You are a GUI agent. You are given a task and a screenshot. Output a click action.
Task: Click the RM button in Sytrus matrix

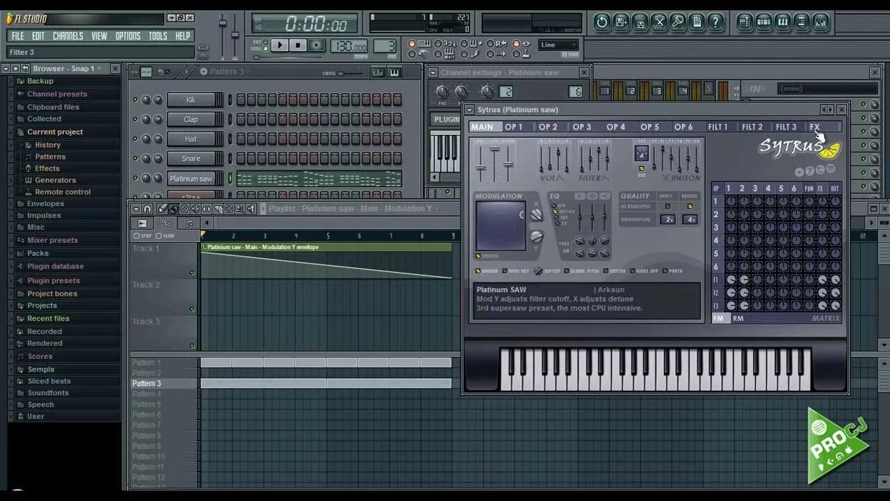tap(738, 318)
